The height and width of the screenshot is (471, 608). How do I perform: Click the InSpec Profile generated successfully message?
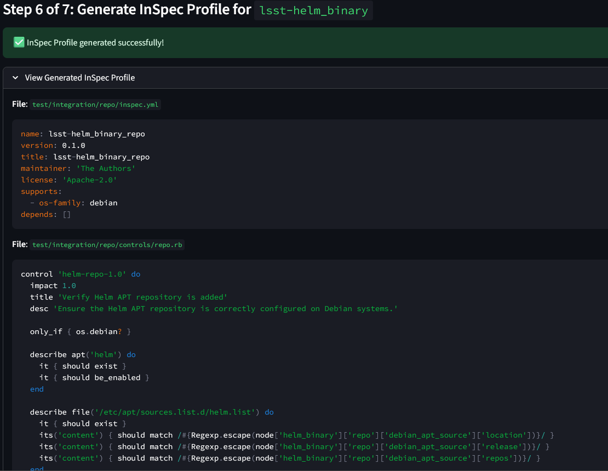click(x=95, y=43)
